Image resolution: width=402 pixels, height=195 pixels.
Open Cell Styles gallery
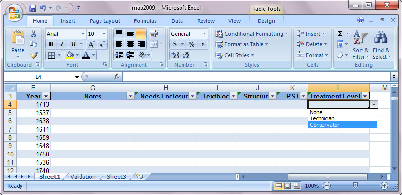[x=235, y=55]
